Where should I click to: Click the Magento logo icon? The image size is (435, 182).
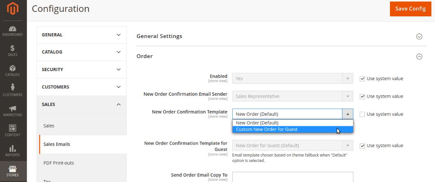[x=13, y=9]
